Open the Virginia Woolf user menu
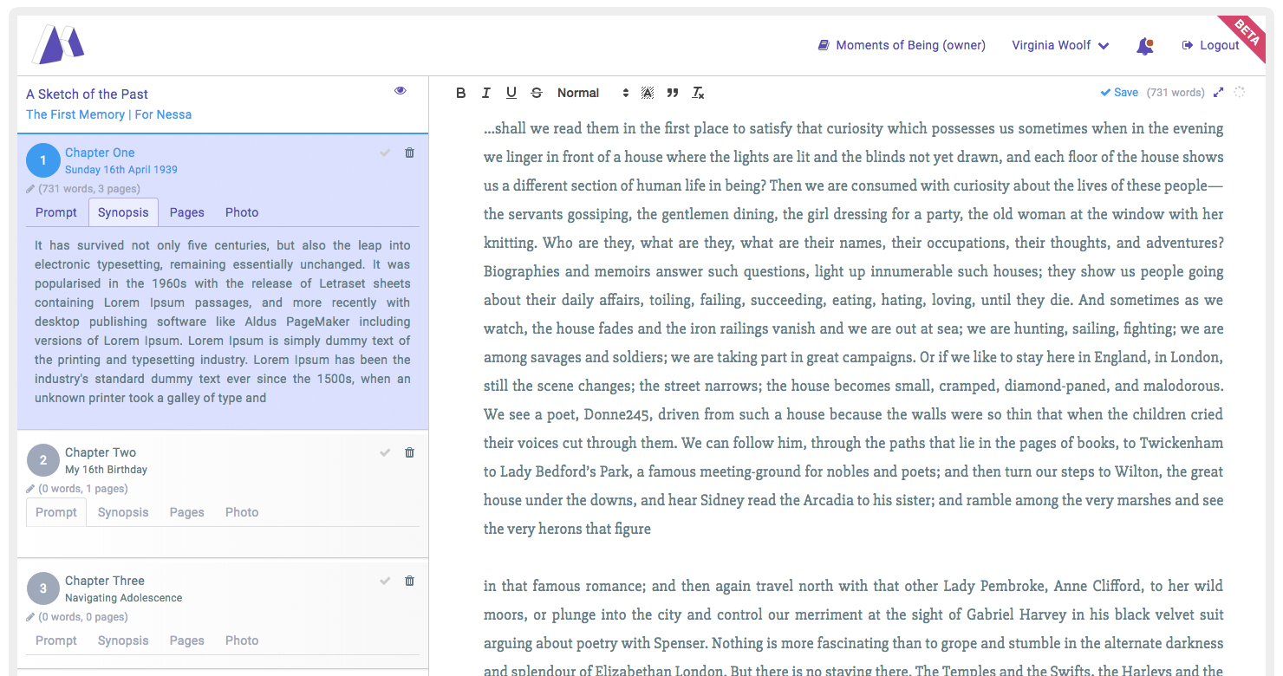This screenshot has width=1283, height=676. [x=1060, y=45]
